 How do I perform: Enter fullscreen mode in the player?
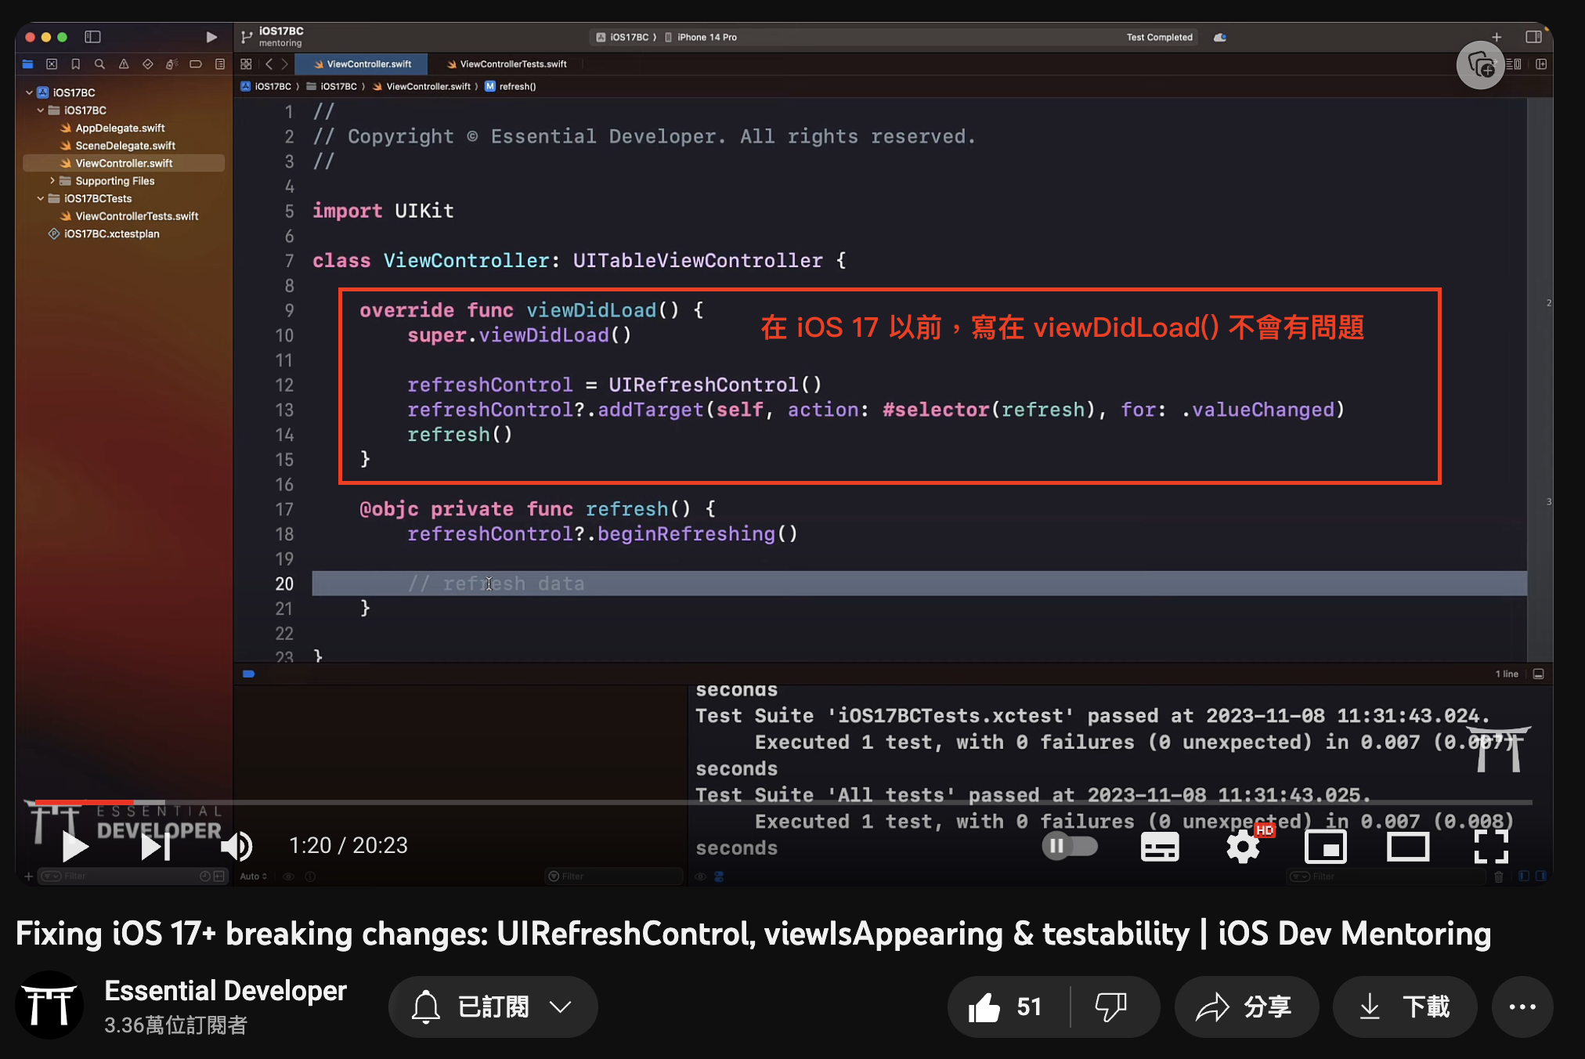[1490, 847]
